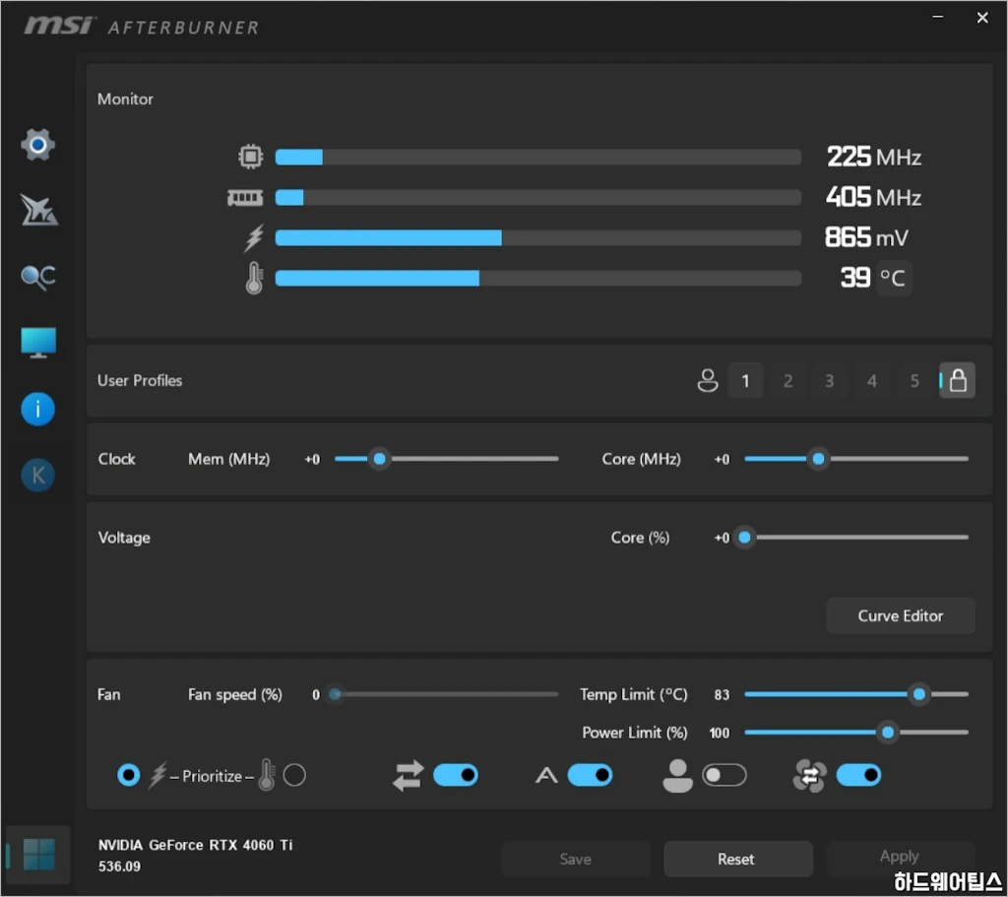Click the temperature thermometer monitor icon
This screenshot has height=897, width=1008.
coord(254,278)
